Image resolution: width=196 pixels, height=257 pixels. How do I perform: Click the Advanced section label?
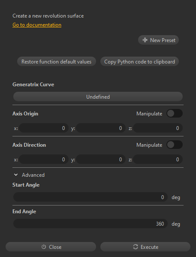click(33, 175)
